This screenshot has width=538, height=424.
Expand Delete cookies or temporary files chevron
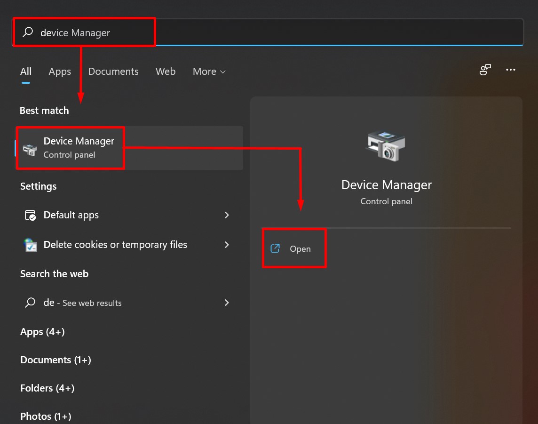[227, 245]
